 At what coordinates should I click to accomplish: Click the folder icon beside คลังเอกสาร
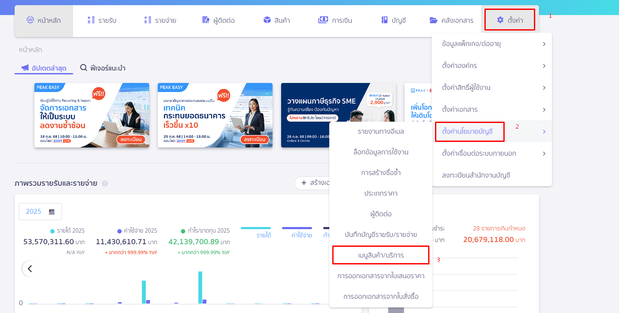click(x=433, y=20)
